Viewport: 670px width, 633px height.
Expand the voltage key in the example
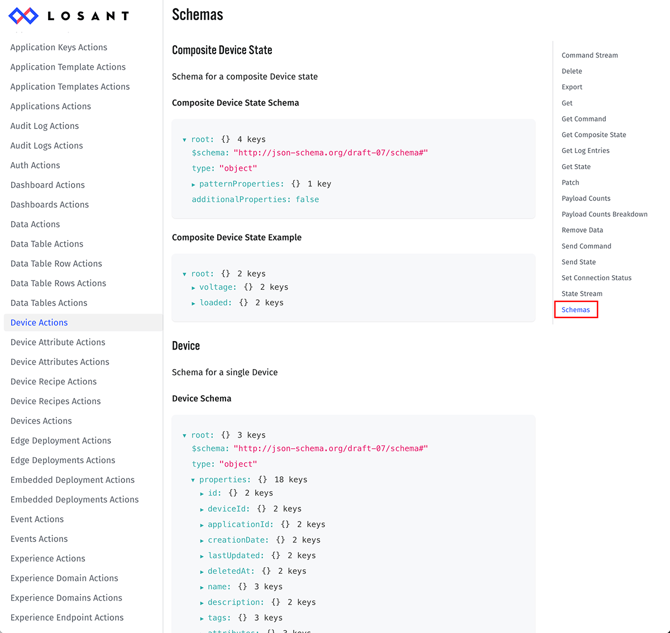[194, 287]
